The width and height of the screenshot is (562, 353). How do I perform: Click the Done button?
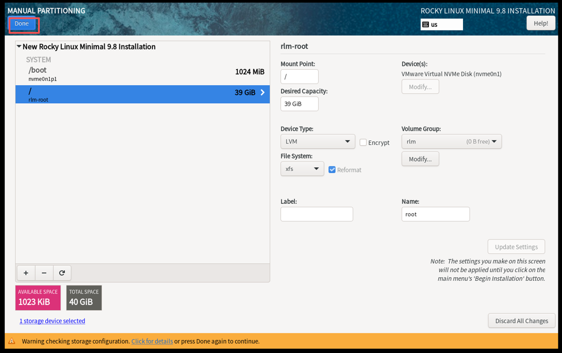click(x=22, y=24)
